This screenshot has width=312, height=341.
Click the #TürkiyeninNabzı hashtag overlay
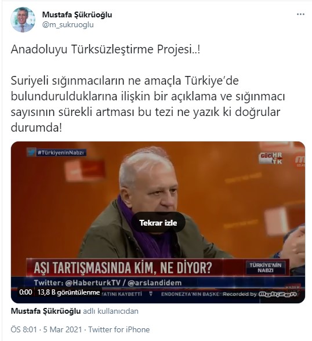point(61,153)
